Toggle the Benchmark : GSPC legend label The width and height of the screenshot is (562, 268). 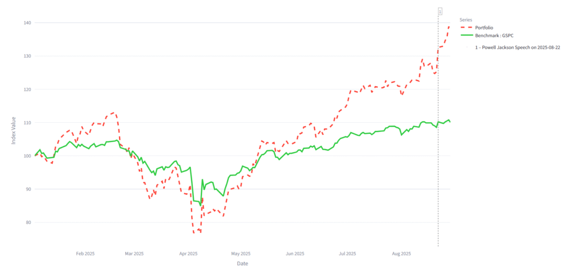[494, 35]
